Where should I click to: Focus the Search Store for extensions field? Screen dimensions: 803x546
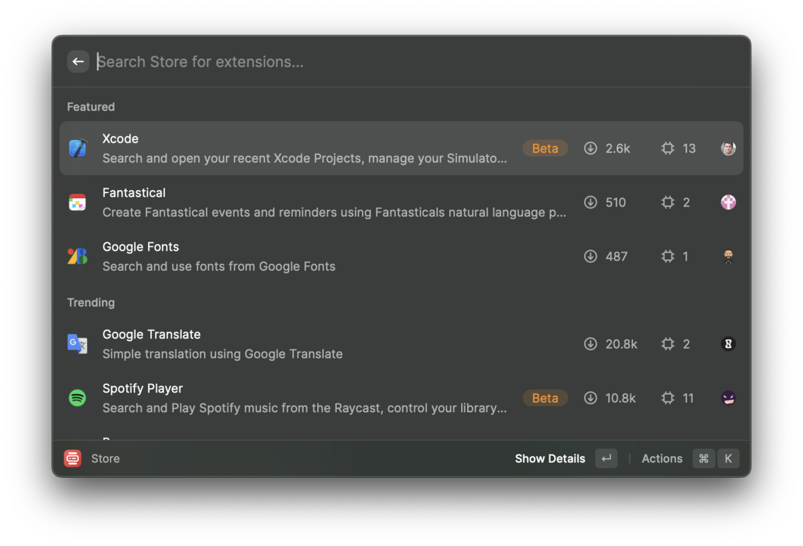pyautogui.click(x=422, y=62)
